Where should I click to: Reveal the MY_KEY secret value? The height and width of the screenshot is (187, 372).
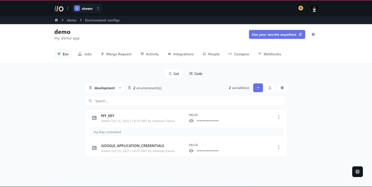point(191,121)
